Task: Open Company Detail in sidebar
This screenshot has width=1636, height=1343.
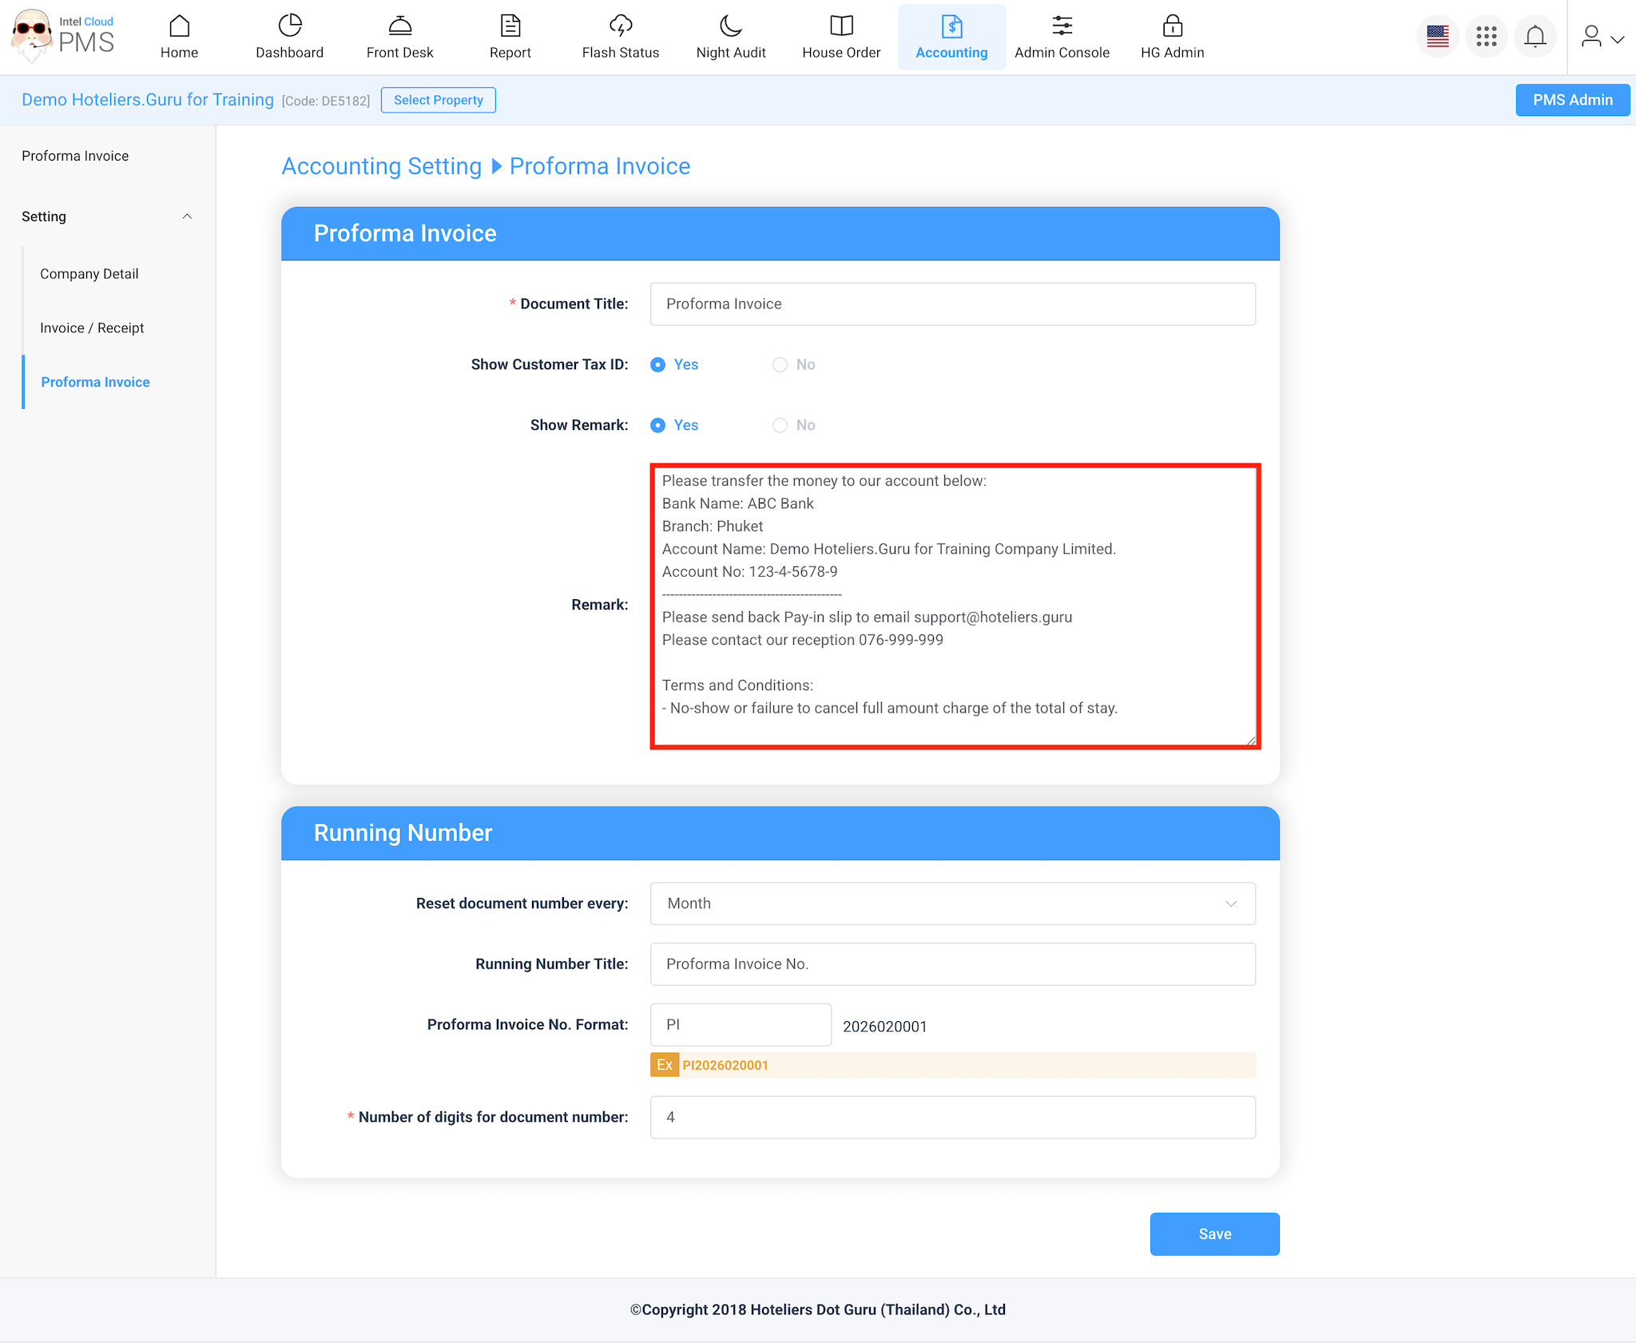Action: coord(89,274)
